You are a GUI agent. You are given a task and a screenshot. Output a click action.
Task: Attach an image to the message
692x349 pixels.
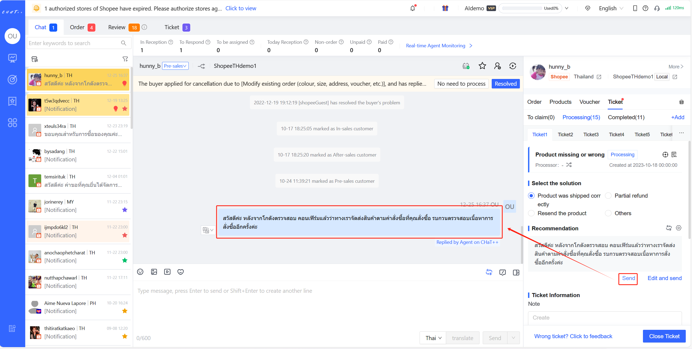[x=154, y=272]
